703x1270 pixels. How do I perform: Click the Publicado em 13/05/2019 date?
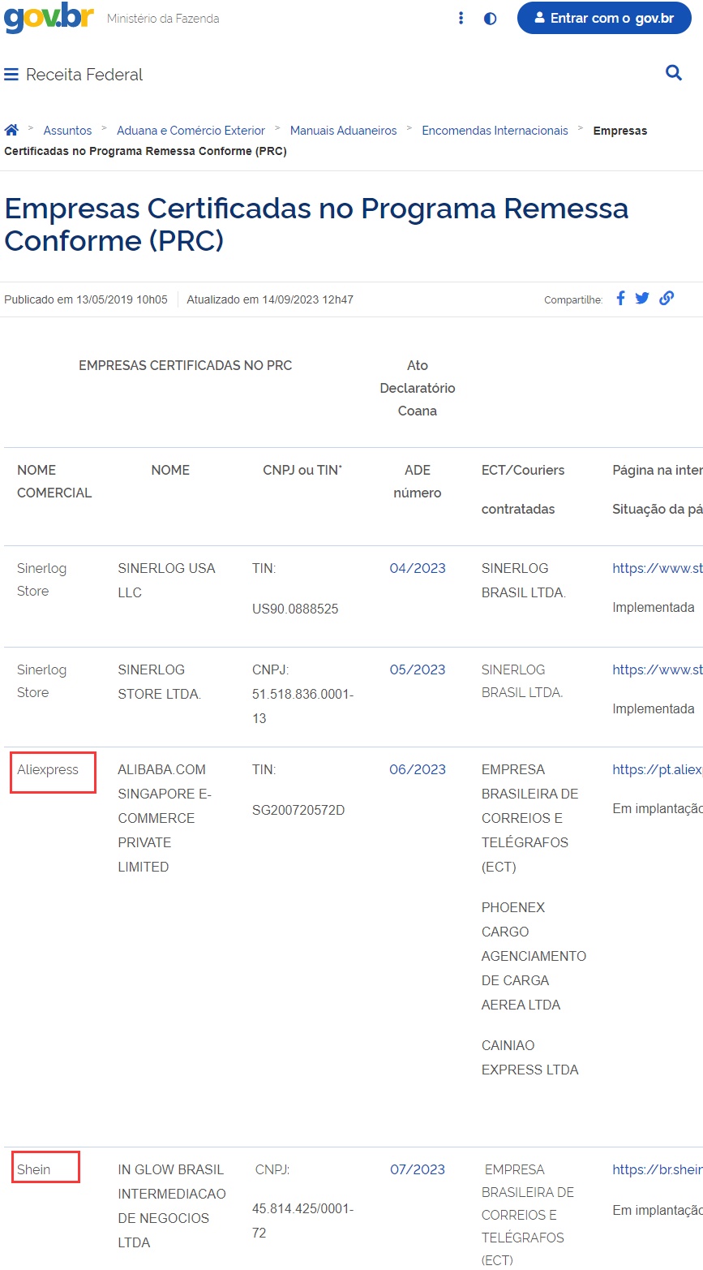[x=86, y=299]
